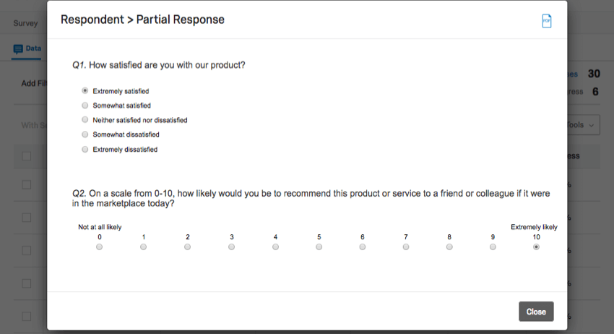Screen dimensions: 614x334
Task: Switch to the Data tab
Action: click(x=27, y=49)
